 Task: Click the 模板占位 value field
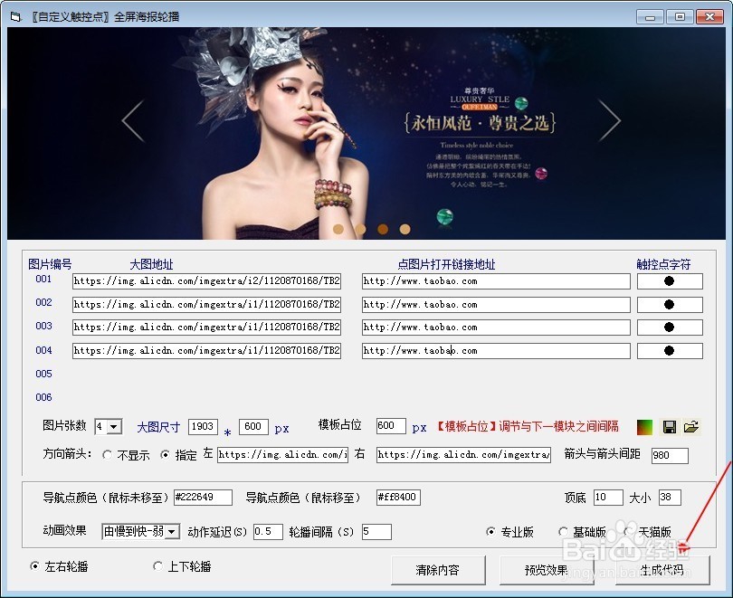click(391, 425)
